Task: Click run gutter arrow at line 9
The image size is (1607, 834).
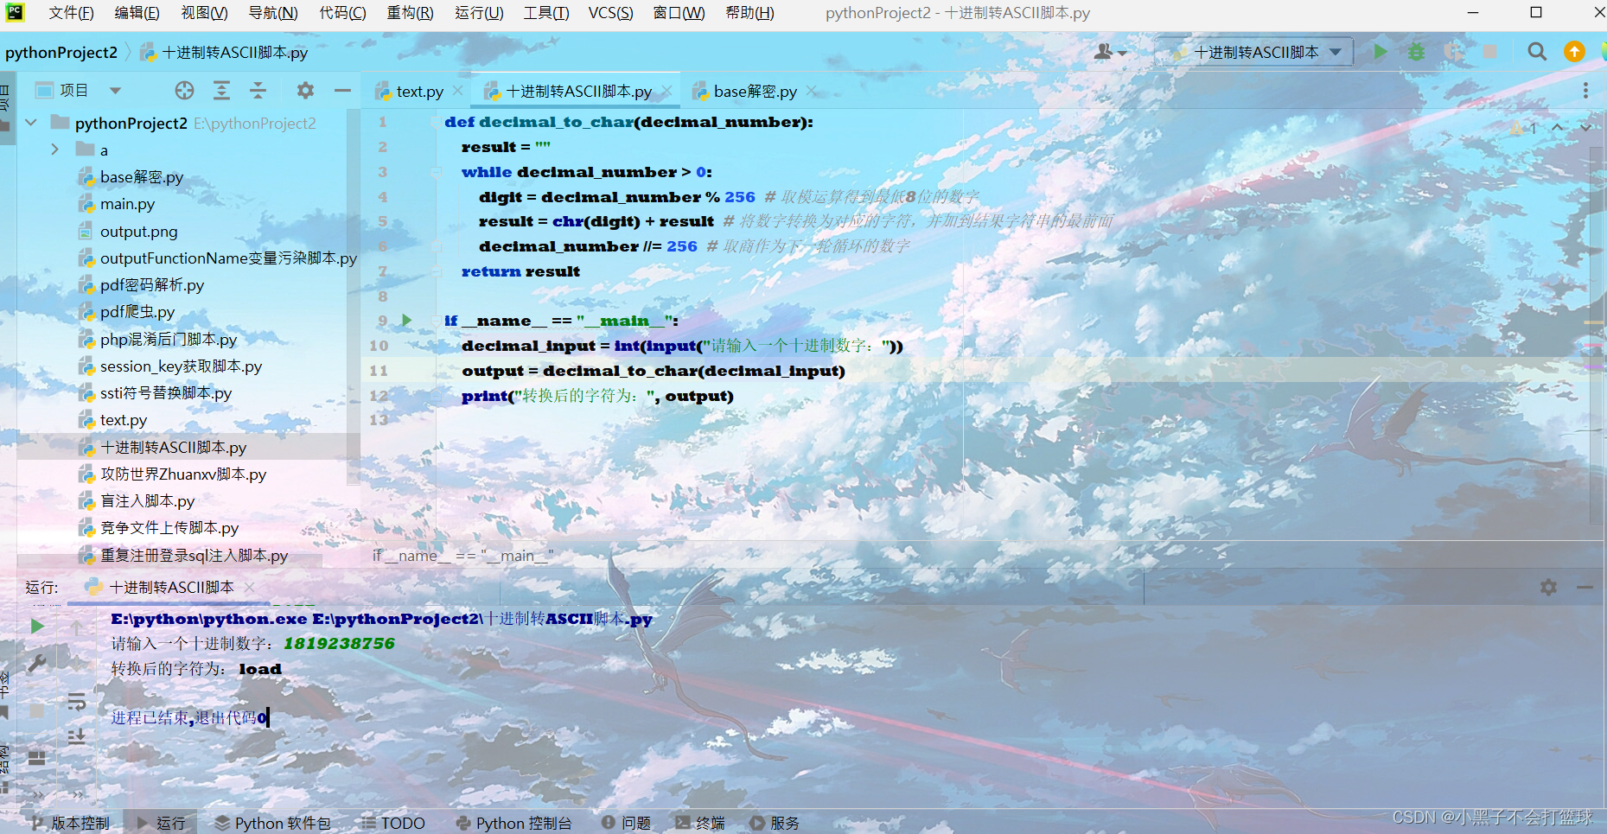Action: 407,321
